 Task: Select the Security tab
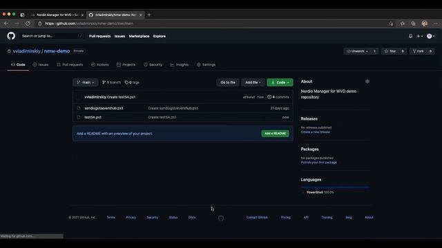pos(153,65)
